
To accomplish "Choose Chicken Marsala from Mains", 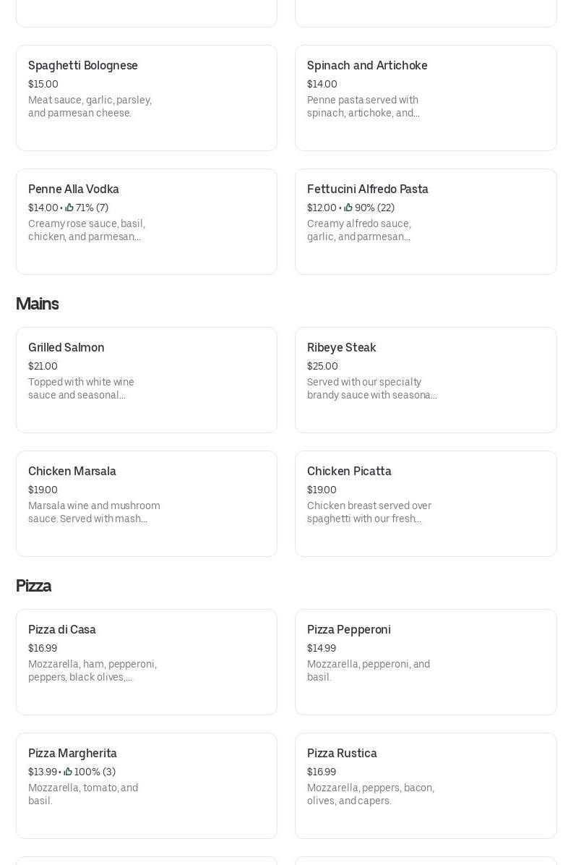I will pyautogui.click(x=147, y=503).
